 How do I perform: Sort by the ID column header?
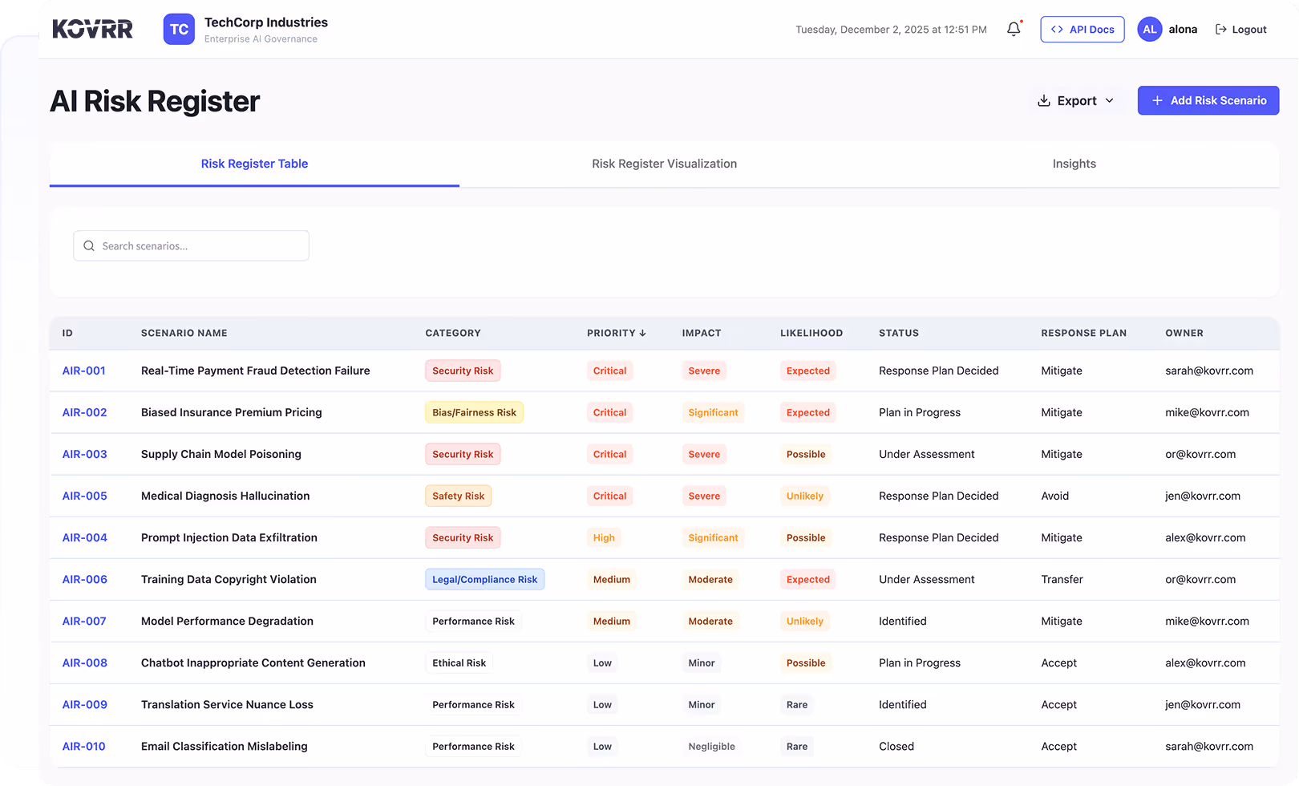pyautogui.click(x=67, y=333)
